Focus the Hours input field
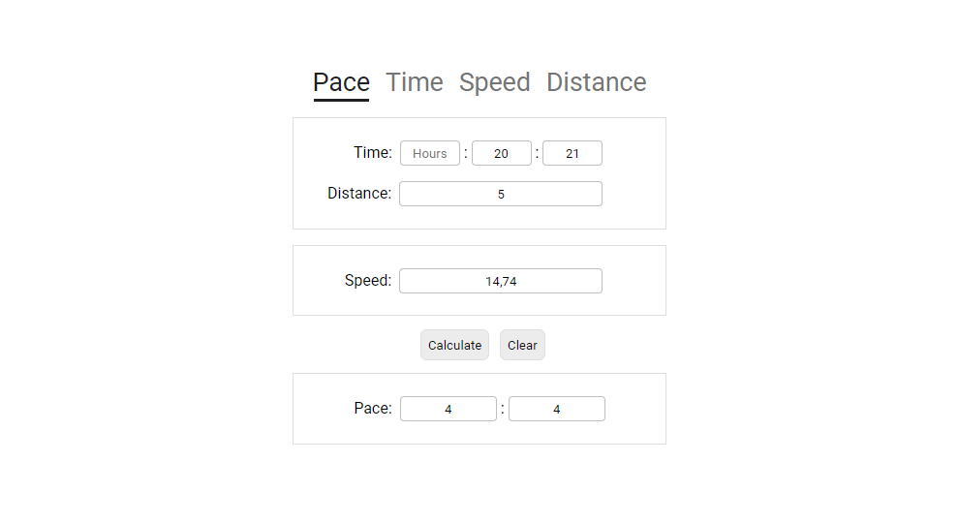Screen dimensions: 959x523 coord(430,153)
